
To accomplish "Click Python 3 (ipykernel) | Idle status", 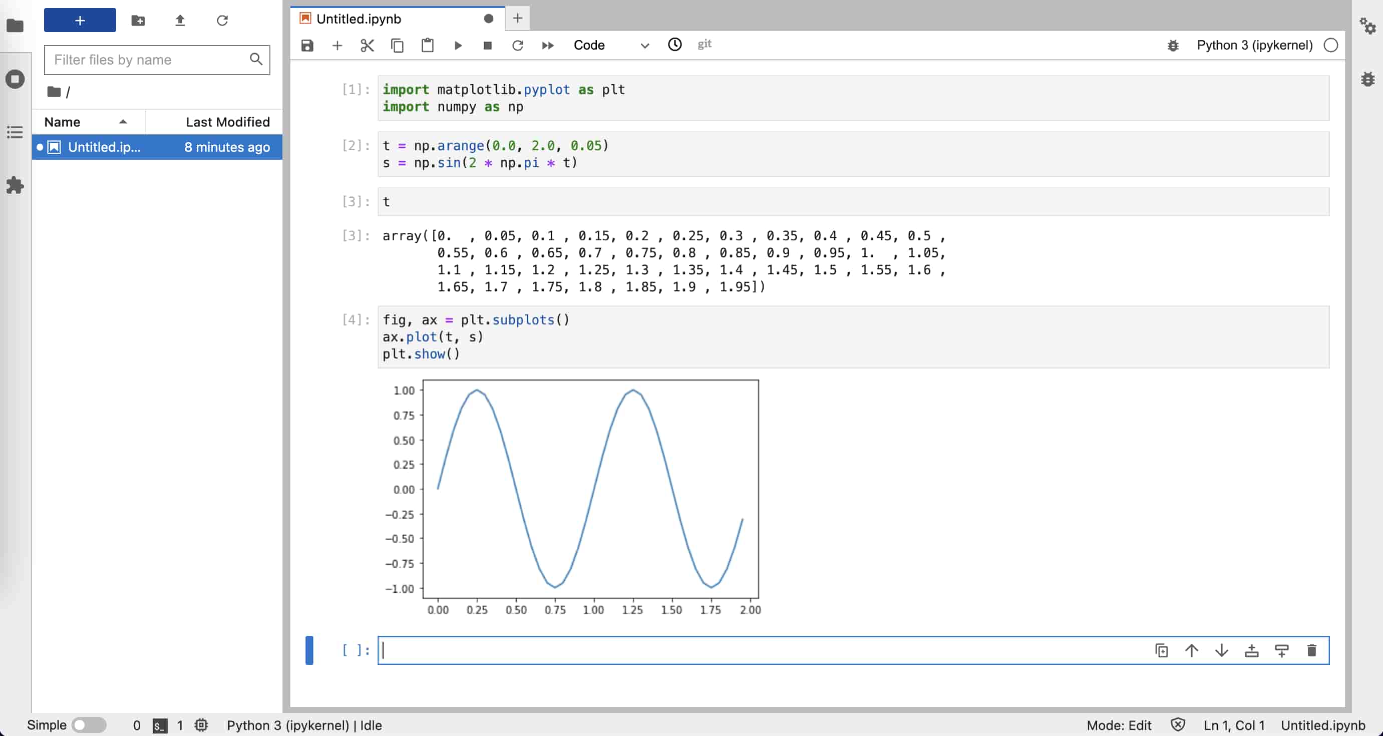I will coord(304,725).
